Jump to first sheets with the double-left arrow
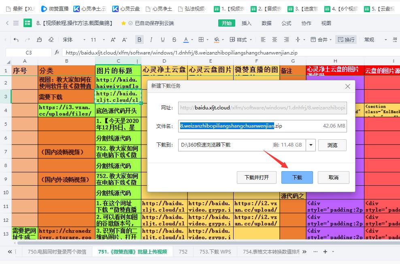This screenshot has width=400, height=264. (10, 251)
